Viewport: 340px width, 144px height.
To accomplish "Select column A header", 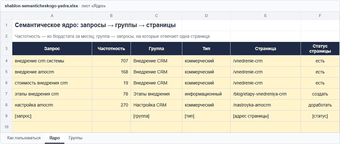I will (52, 15).
